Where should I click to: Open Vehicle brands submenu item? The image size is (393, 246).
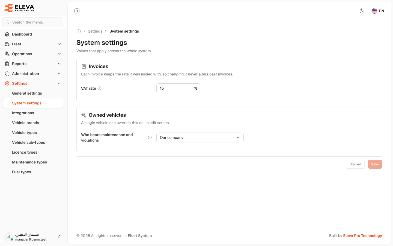33,123
